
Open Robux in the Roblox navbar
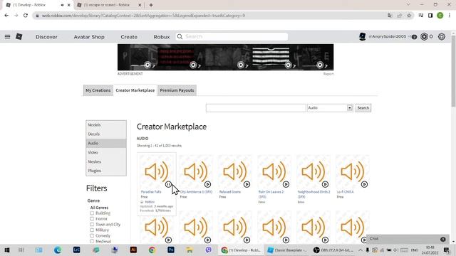point(162,37)
